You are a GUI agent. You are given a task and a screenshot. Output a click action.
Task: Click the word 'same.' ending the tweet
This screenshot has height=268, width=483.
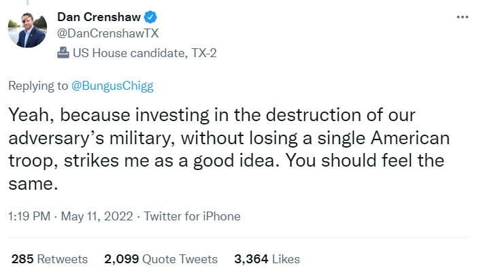pos(33,184)
